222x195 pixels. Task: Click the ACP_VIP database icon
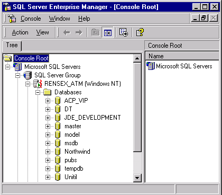[58, 101]
